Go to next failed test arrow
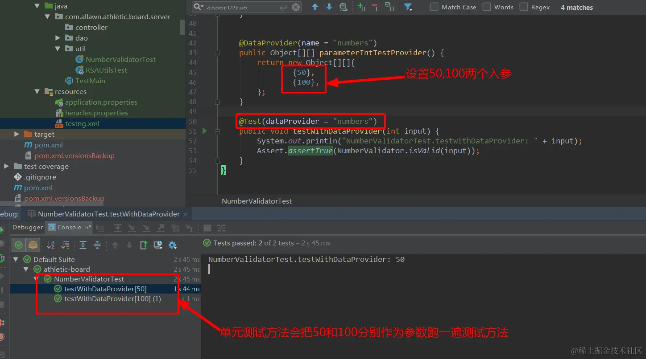 129,245
